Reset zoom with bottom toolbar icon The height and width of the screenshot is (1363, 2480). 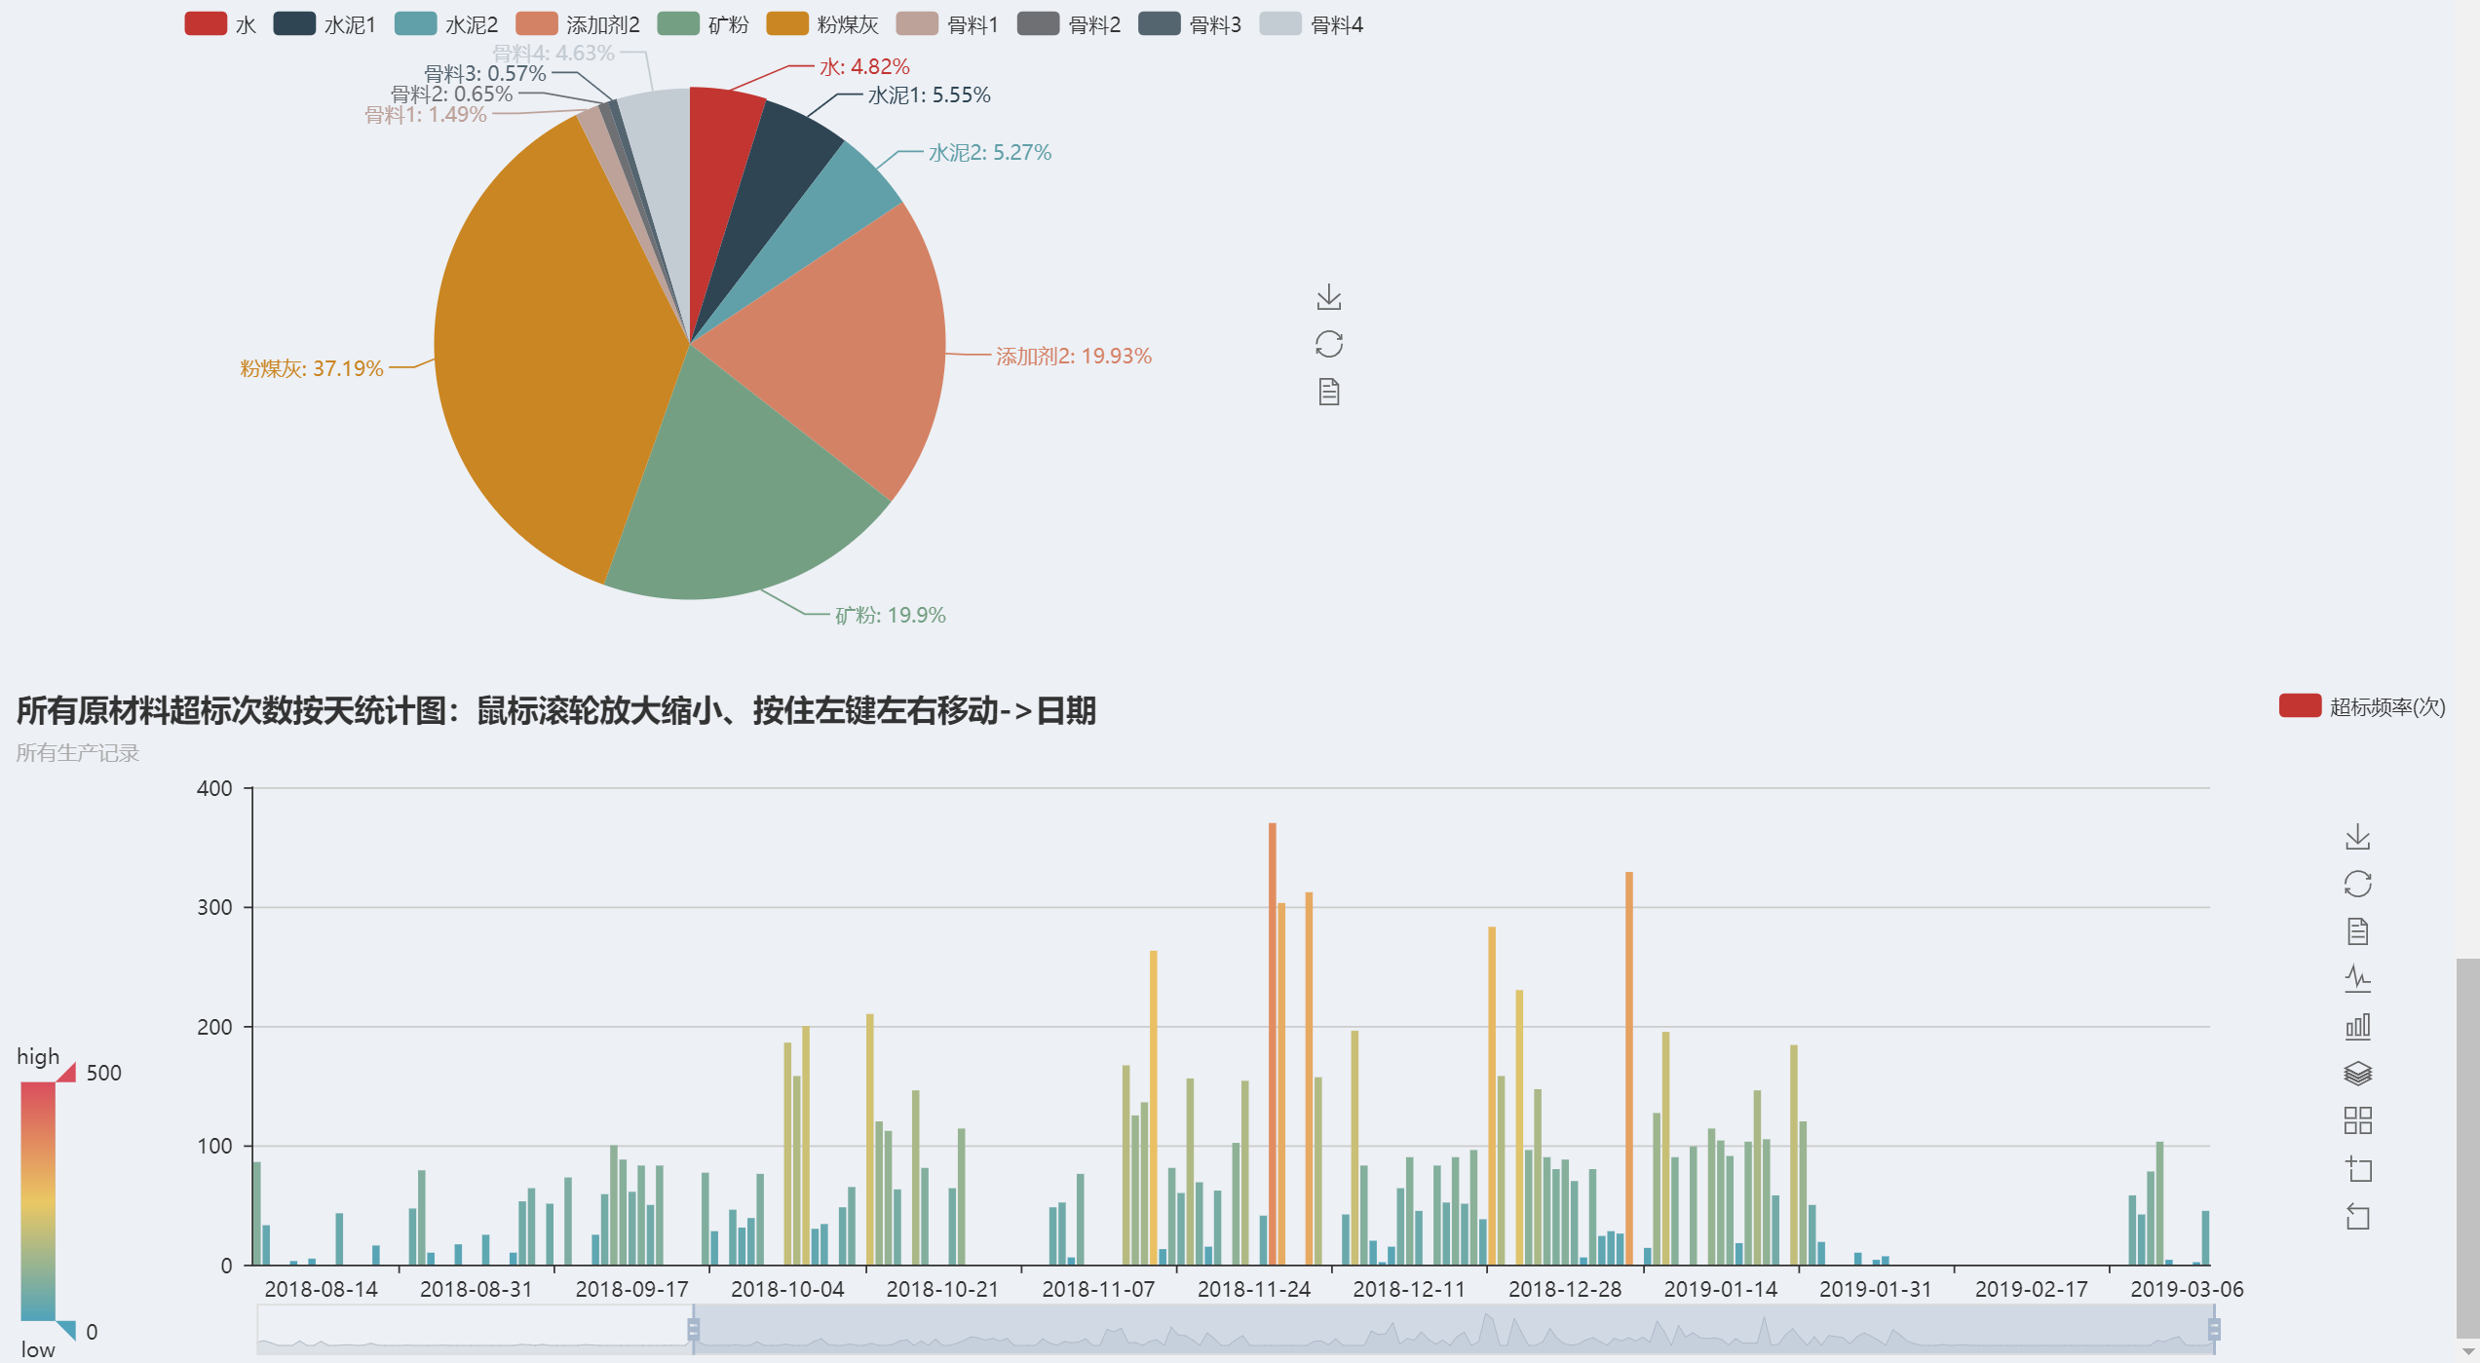2357,1216
